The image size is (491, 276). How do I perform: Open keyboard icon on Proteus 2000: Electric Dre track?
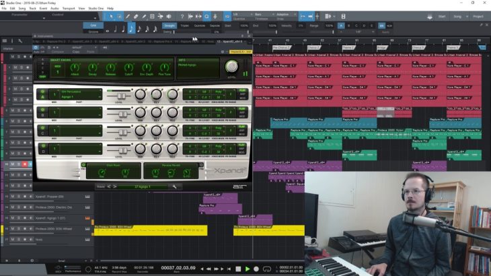click(x=87, y=207)
